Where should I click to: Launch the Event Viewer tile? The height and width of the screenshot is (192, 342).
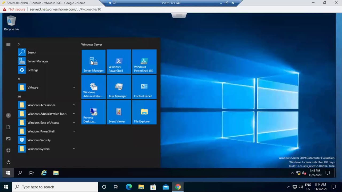click(x=119, y=112)
